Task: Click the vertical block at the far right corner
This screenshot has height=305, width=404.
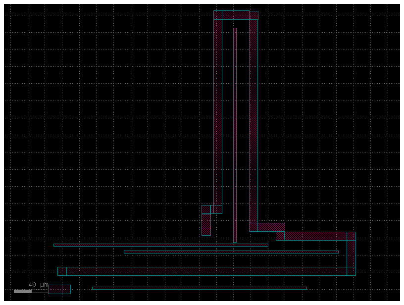Action: (x=351, y=254)
